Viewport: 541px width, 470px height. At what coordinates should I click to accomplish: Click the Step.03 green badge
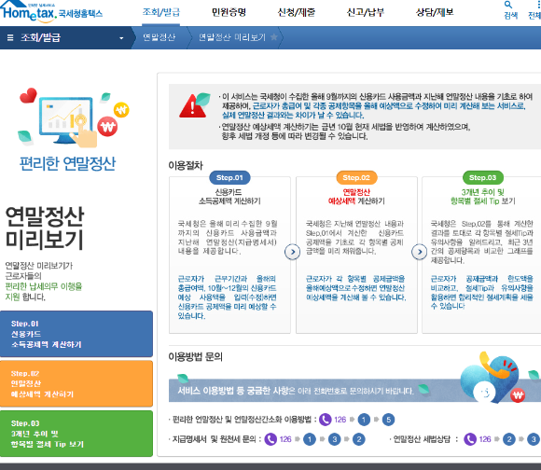pyautogui.click(x=482, y=177)
